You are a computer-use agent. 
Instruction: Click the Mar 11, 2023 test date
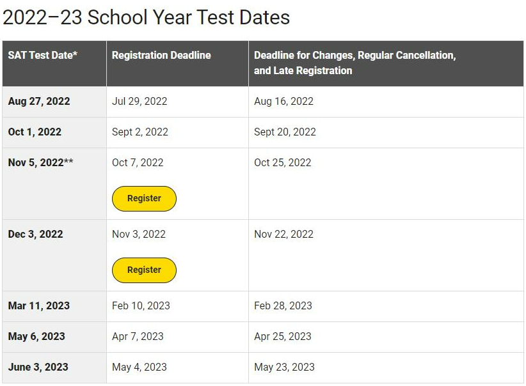[39, 305]
